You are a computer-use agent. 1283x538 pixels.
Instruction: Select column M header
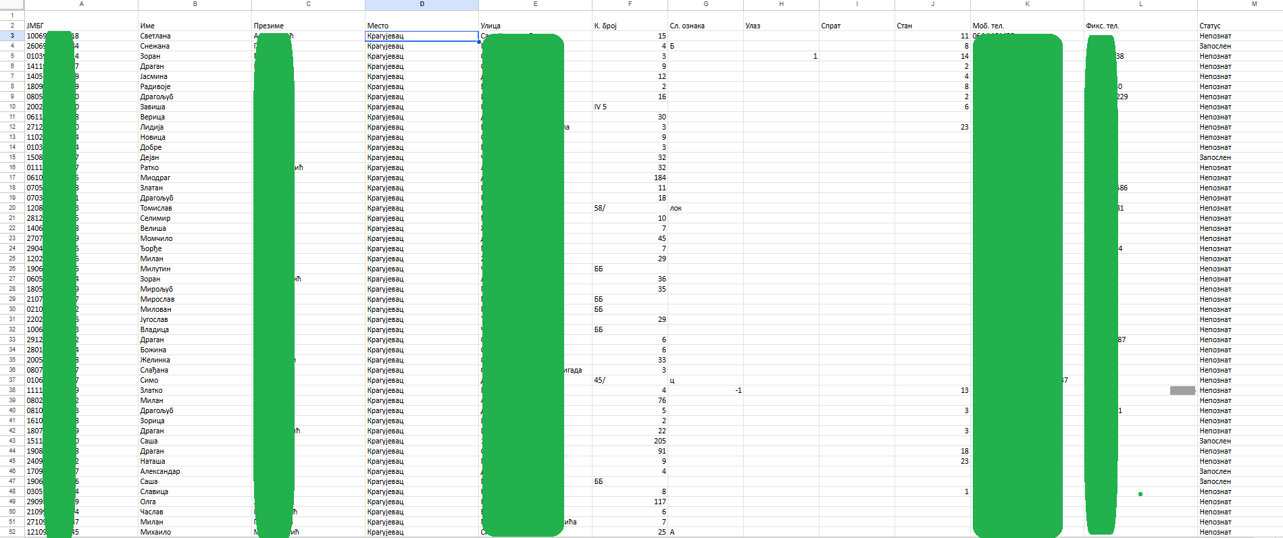point(1253,4)
